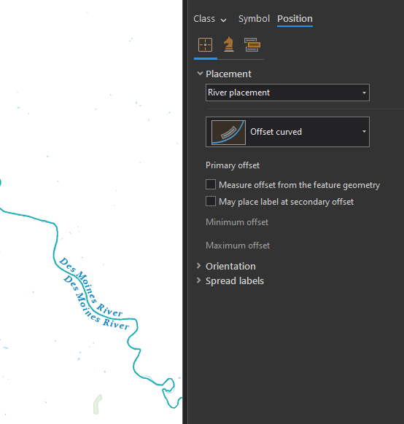Viewport: 404px width, 424px height.
Task: Open the Offset curved style dropdown arrow
Action: coord(364,132)
